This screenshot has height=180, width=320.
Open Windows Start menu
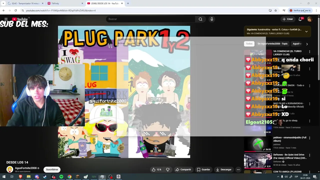[x=4, y=177]
